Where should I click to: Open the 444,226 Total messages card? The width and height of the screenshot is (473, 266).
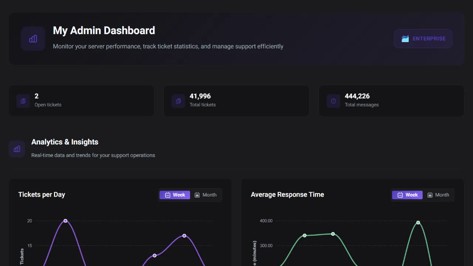coord(391,101)
